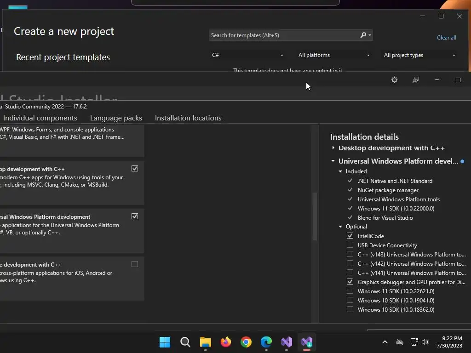Open Windows Start menu

point(165,342)
